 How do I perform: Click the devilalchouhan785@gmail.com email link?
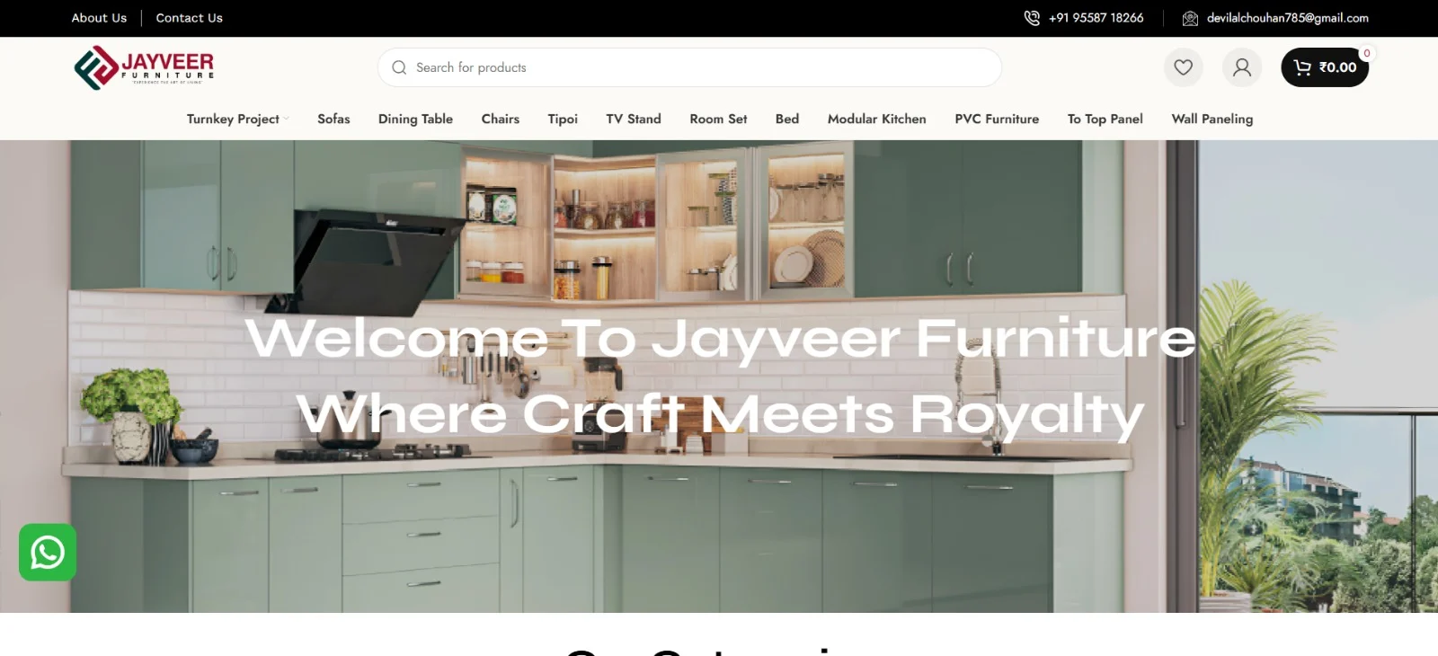(x=1287, y=18)
